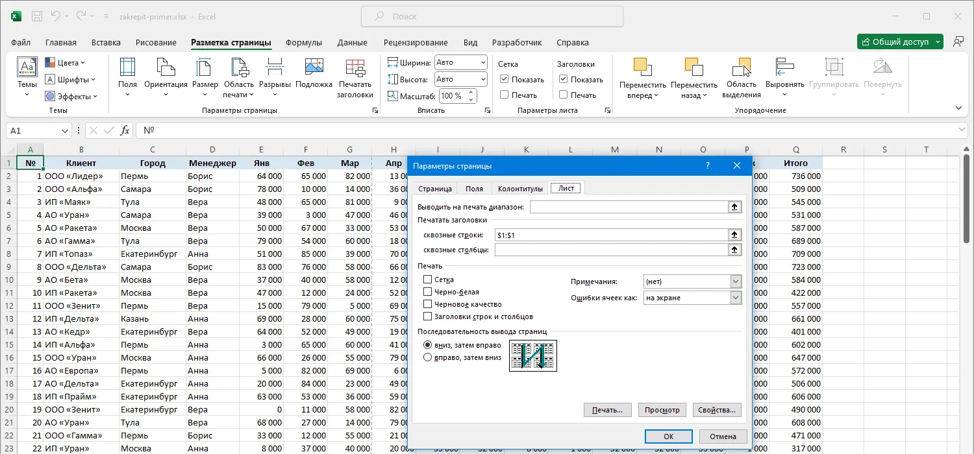Open the Выровнять align menu
The image size is (974, 454).
click(785, 78)
